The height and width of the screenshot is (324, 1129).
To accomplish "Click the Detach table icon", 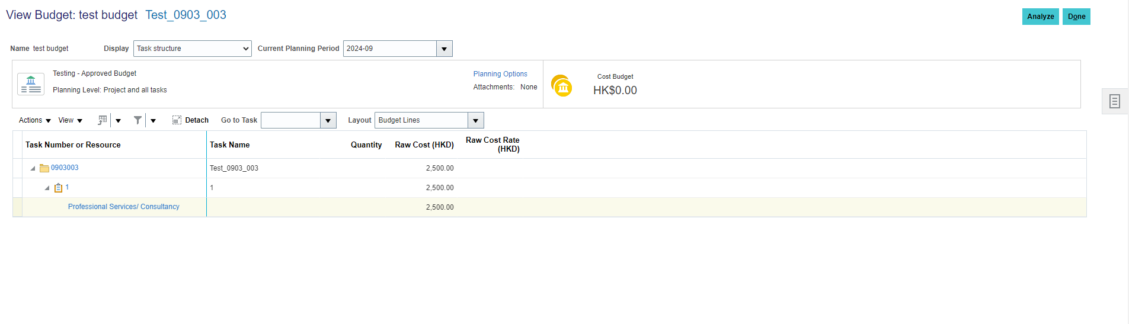I will click(177, 120).
